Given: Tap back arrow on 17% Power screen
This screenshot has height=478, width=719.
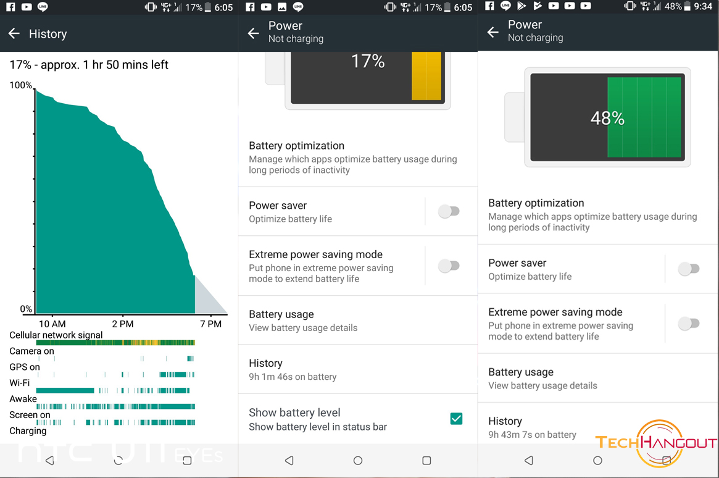Looking at the screenshot, I should [x=254, y=33].
